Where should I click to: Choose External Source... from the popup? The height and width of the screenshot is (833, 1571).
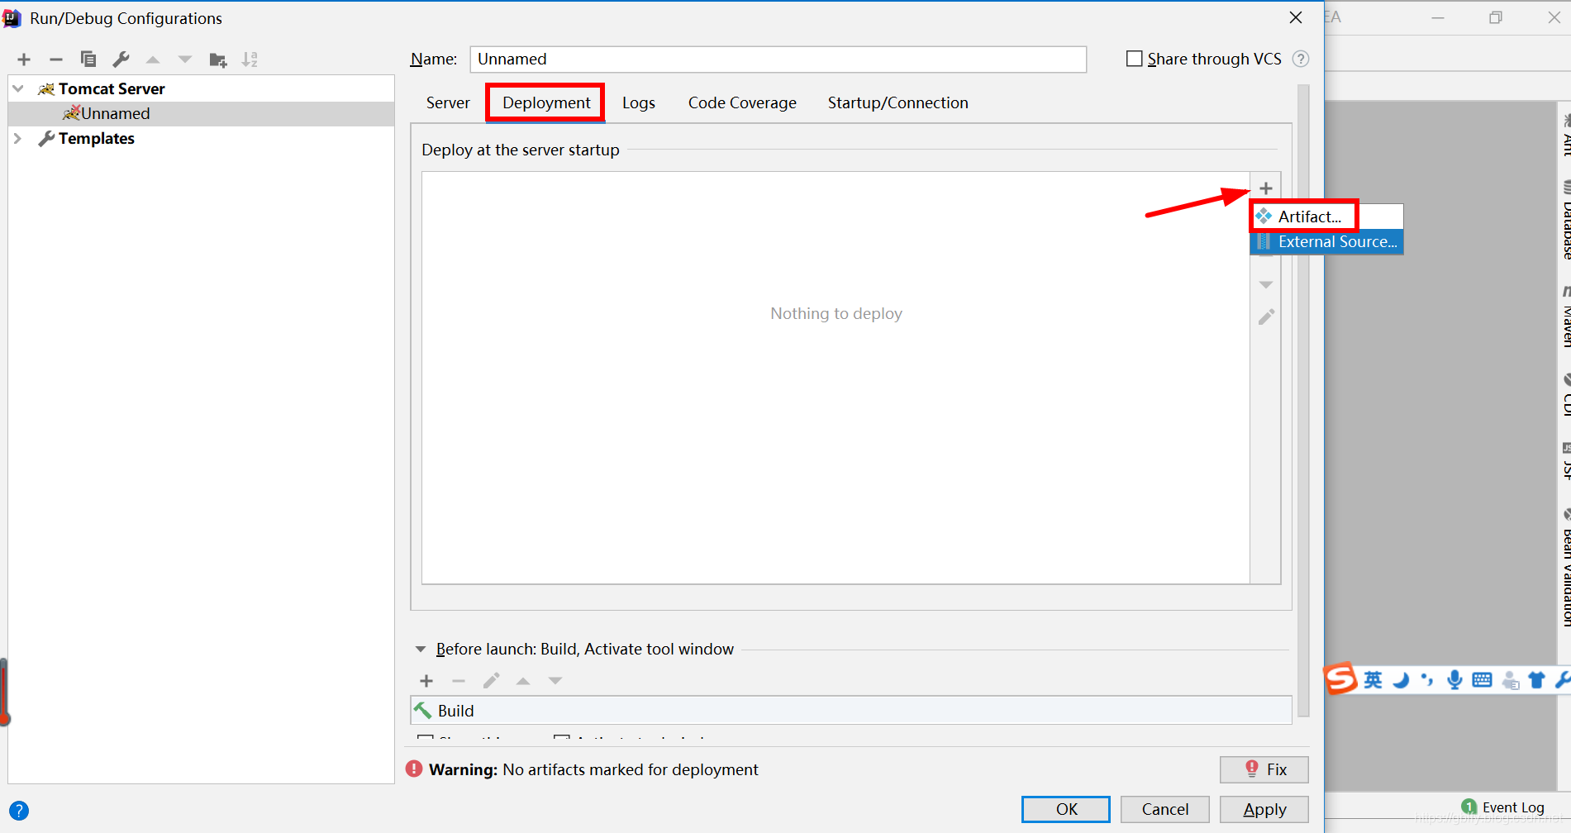tap(1327, 242)
